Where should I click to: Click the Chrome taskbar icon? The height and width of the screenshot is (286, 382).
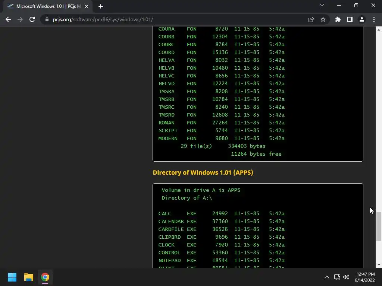[45, 277]
